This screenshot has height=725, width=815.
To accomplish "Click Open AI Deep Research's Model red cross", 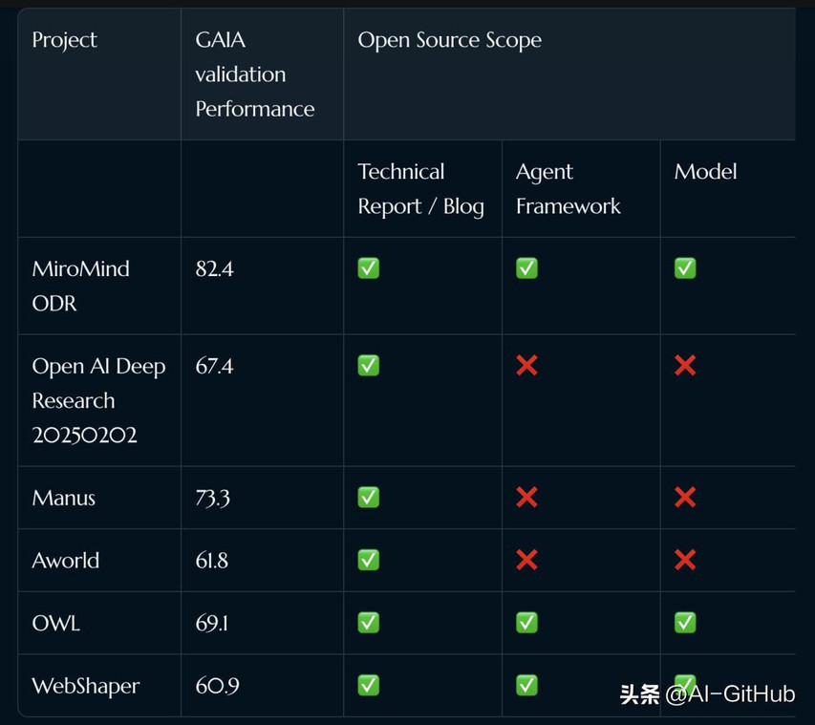I will (x=685, y=365).
